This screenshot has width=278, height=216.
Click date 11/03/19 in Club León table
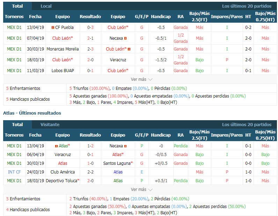[x=36, y=71]
